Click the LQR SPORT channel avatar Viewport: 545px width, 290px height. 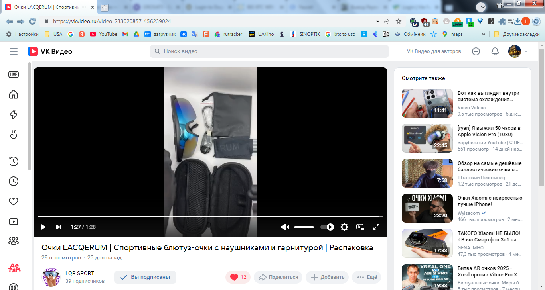coord(51,277)
